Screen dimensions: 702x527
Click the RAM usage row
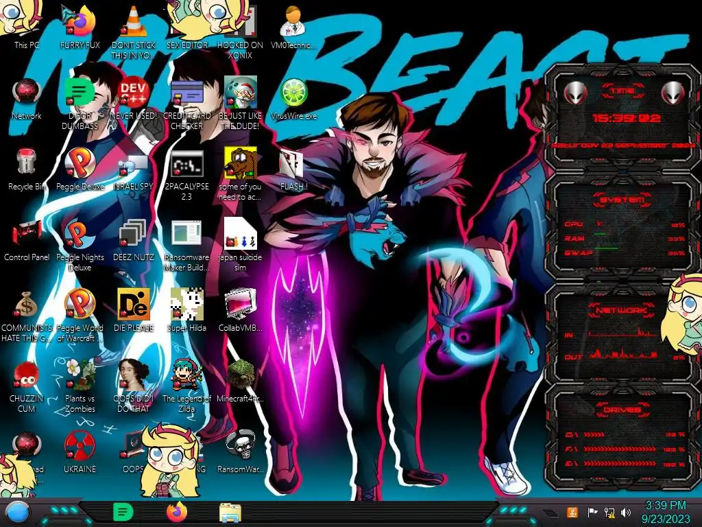pos(625,238)
